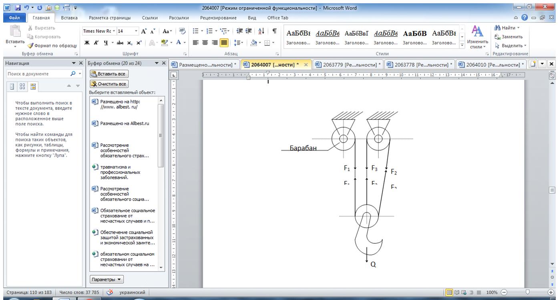Switch to the Вставка ribbon tab
Screen dimensions: 559x300
pos(69,18)
